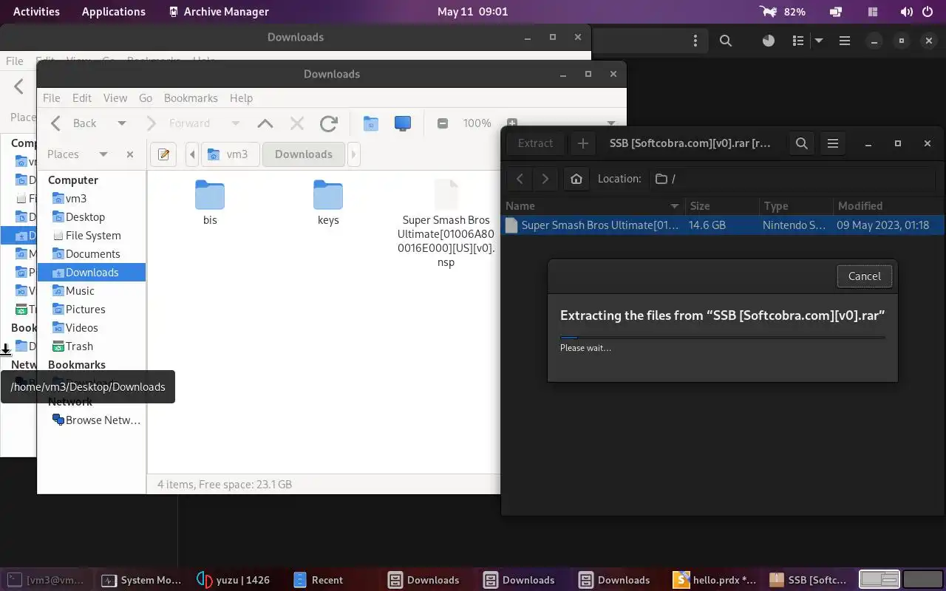
Task: Close the Places sidebar pane
Action: [130, 154]
